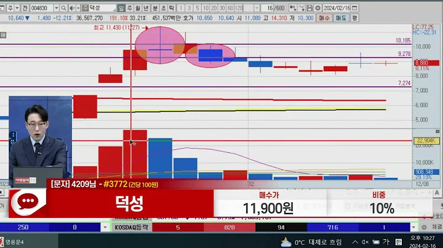Open the speaker icon's dropdown arrow
Image resolution: width=443 pixels, height=248 pixels.
pyautogui.click(x=78, y=8)
